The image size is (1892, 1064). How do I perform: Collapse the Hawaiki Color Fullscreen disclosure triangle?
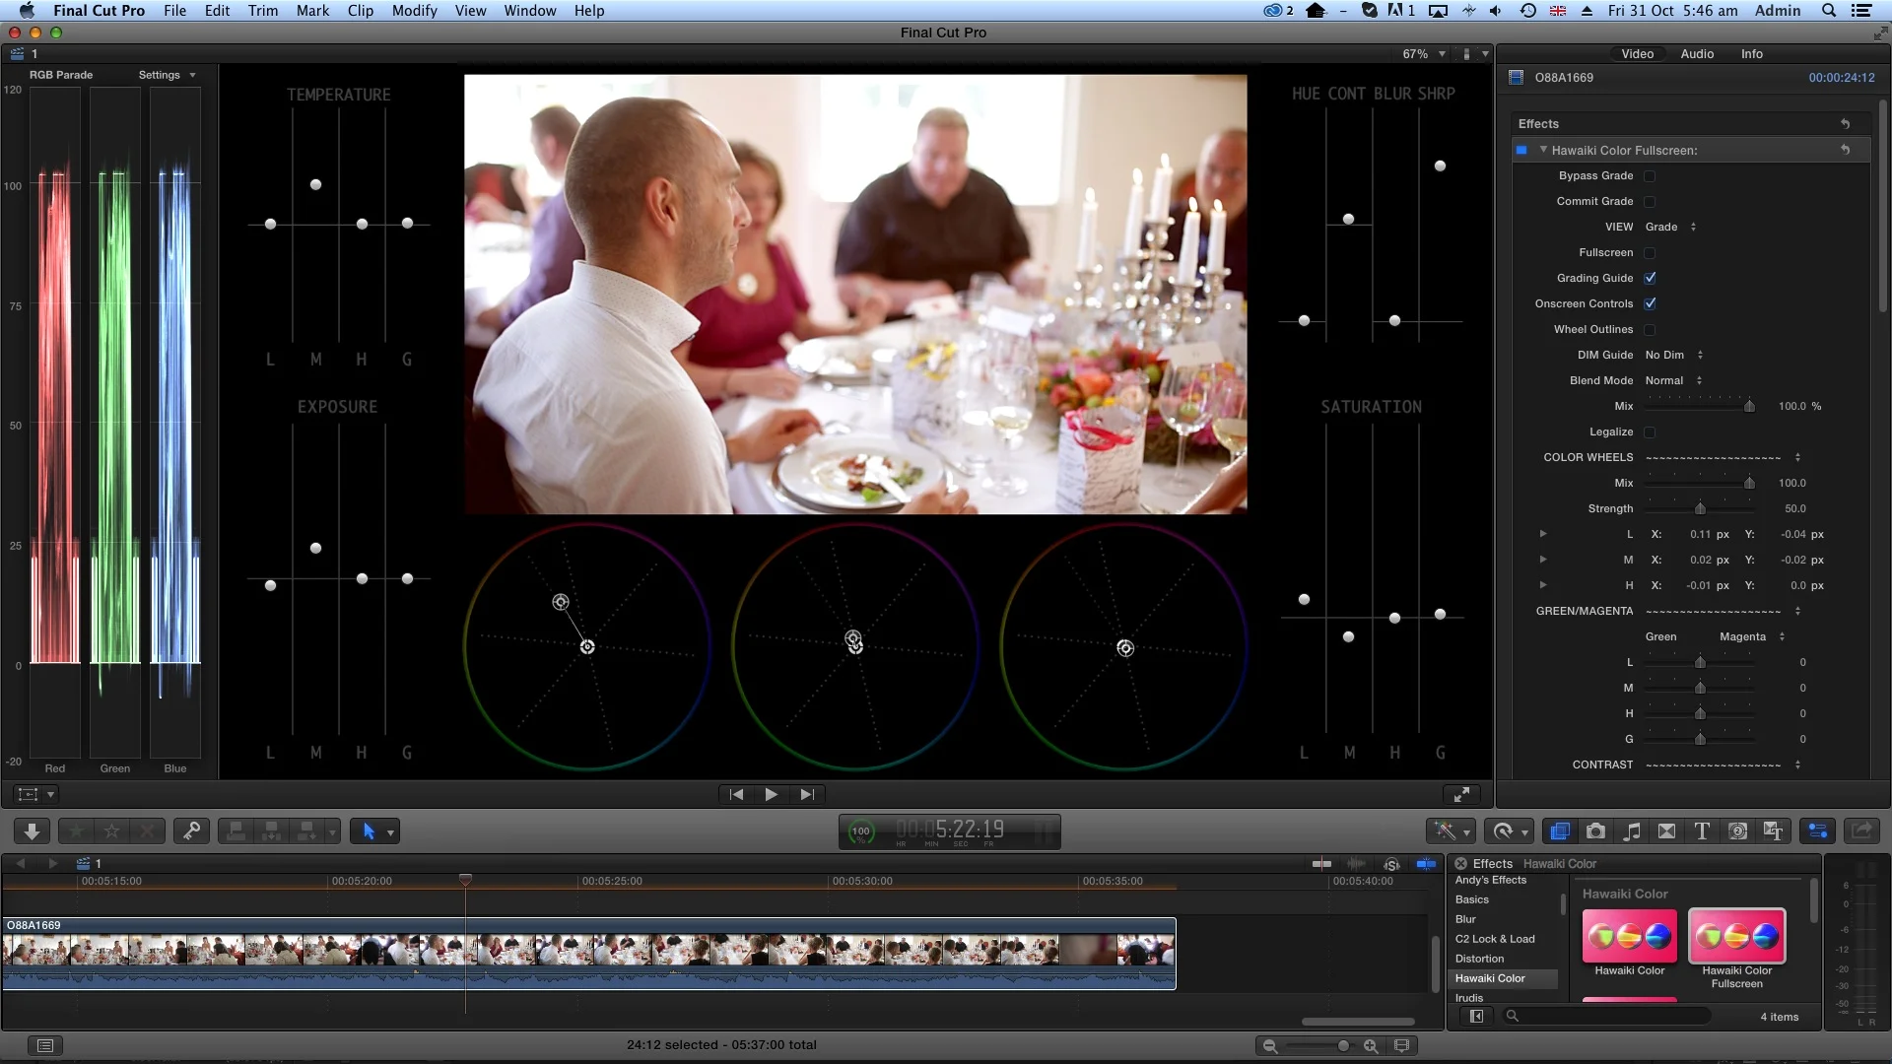tap(1543, 150)
